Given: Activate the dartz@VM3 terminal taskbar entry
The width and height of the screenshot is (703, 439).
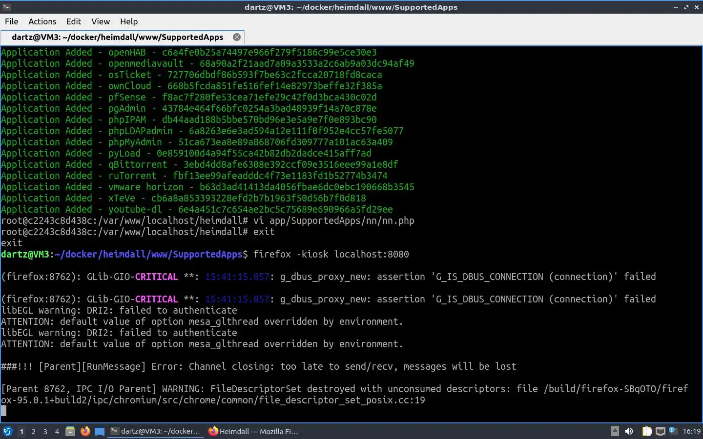Looking at the screenshot, I should (x=156, y=431).
